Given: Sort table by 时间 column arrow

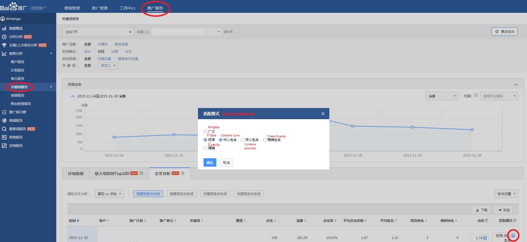Looking at the screenshot, I should tap(78, 221).
